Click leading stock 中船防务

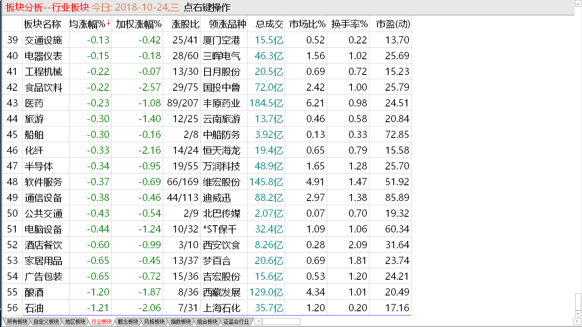222,135
